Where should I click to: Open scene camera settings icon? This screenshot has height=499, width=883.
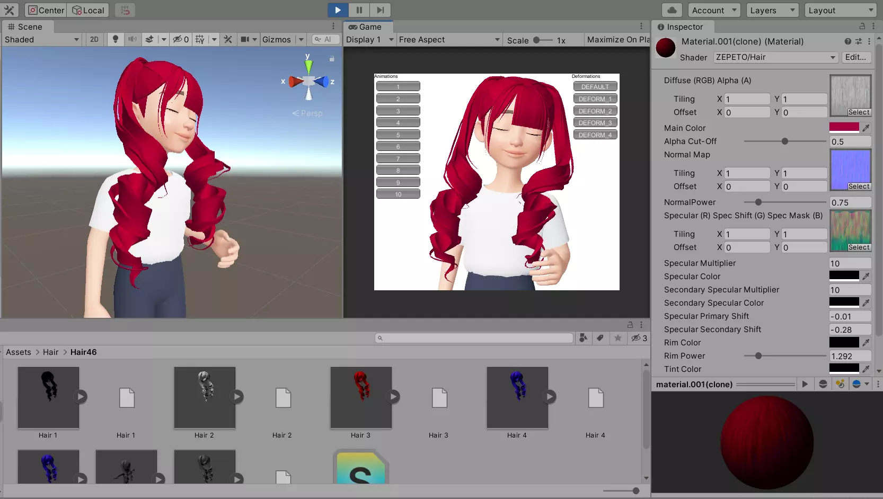click(248, 39)
